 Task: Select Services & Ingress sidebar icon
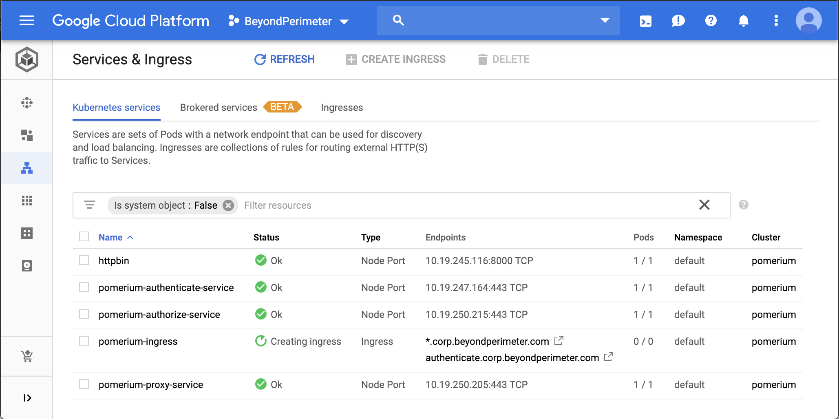(27, 168)
